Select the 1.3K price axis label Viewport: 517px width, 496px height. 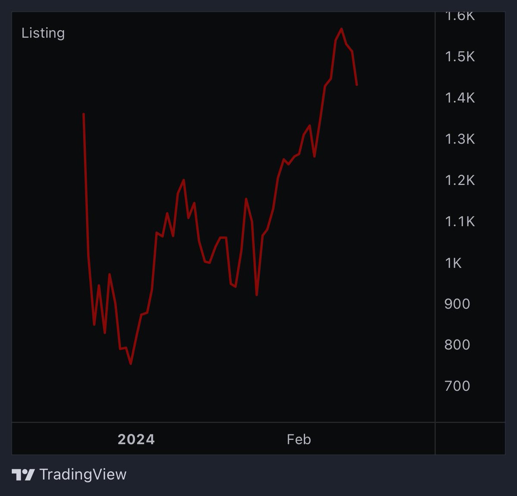460,139
